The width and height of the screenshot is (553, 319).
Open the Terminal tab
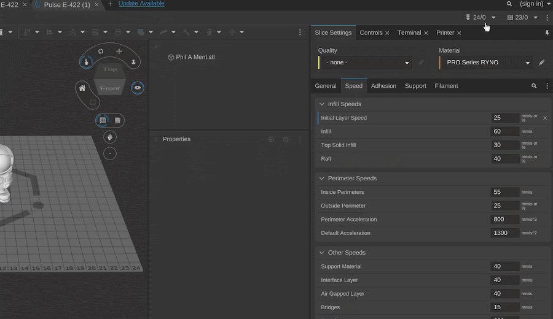409,33
